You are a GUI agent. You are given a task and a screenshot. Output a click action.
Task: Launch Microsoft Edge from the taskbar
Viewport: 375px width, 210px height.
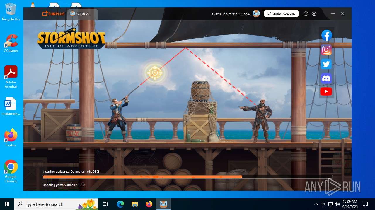point(120,204)
